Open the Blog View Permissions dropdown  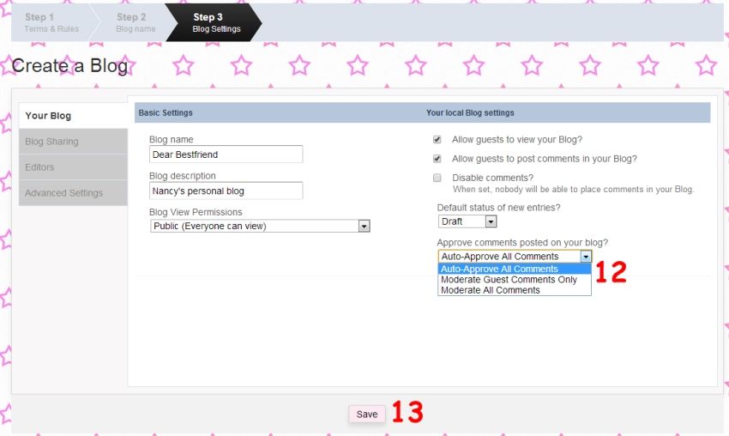(x=260, y=226)
